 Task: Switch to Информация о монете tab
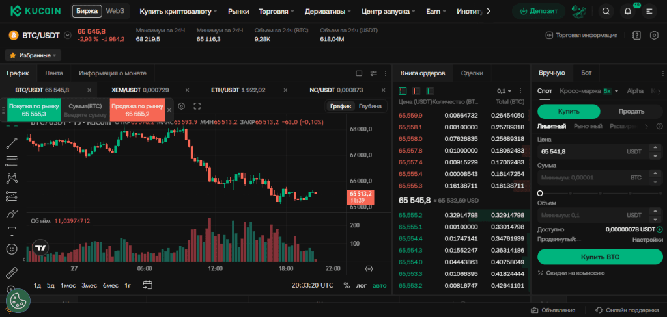point(112,73)
